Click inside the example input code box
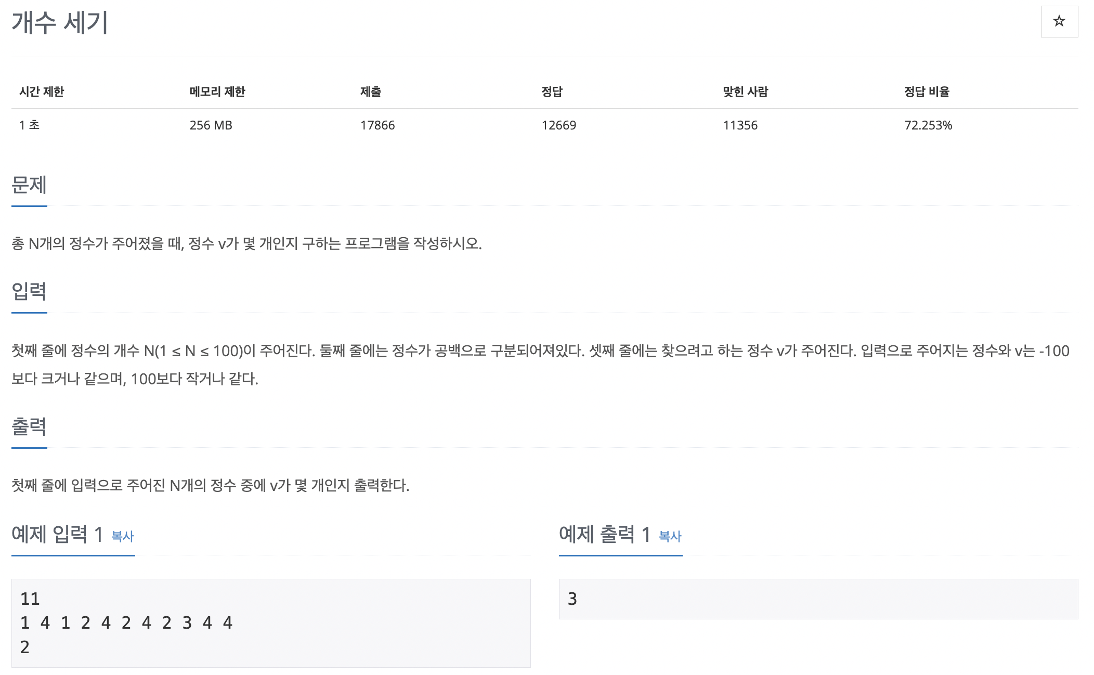This screenshot has width=1094, height=675. pyautogui.click(x=271, y=623)
